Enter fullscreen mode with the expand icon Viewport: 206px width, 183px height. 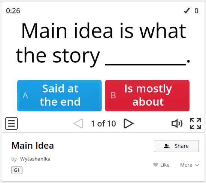[x=196, y=123]
